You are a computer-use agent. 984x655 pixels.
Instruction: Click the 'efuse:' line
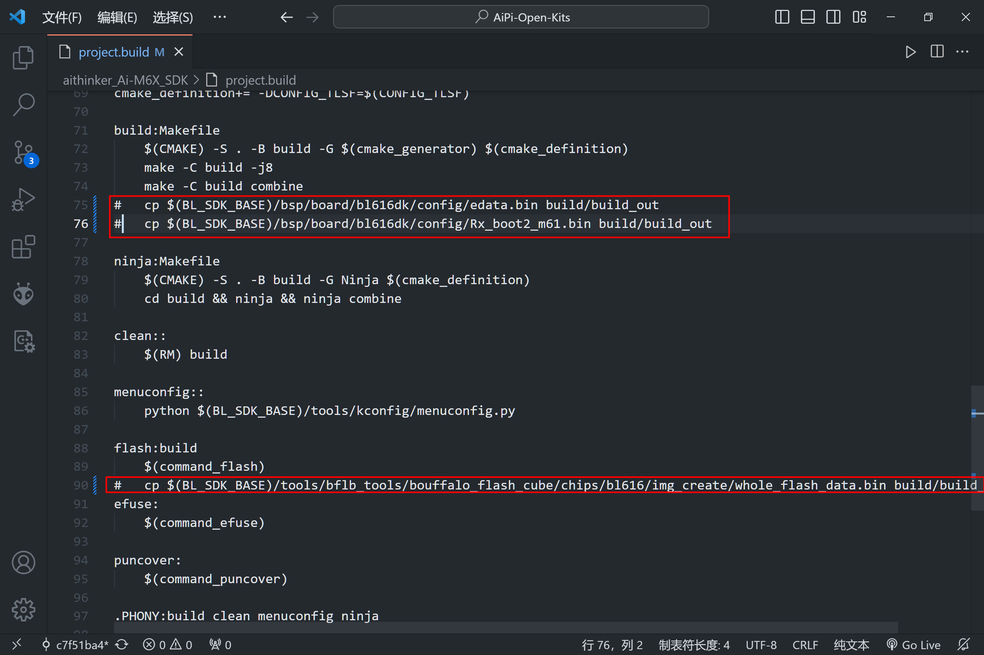point(136,504)
